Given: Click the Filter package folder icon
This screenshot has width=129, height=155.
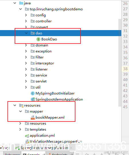Looking at the screenshot, I should [x=33, y=57].
